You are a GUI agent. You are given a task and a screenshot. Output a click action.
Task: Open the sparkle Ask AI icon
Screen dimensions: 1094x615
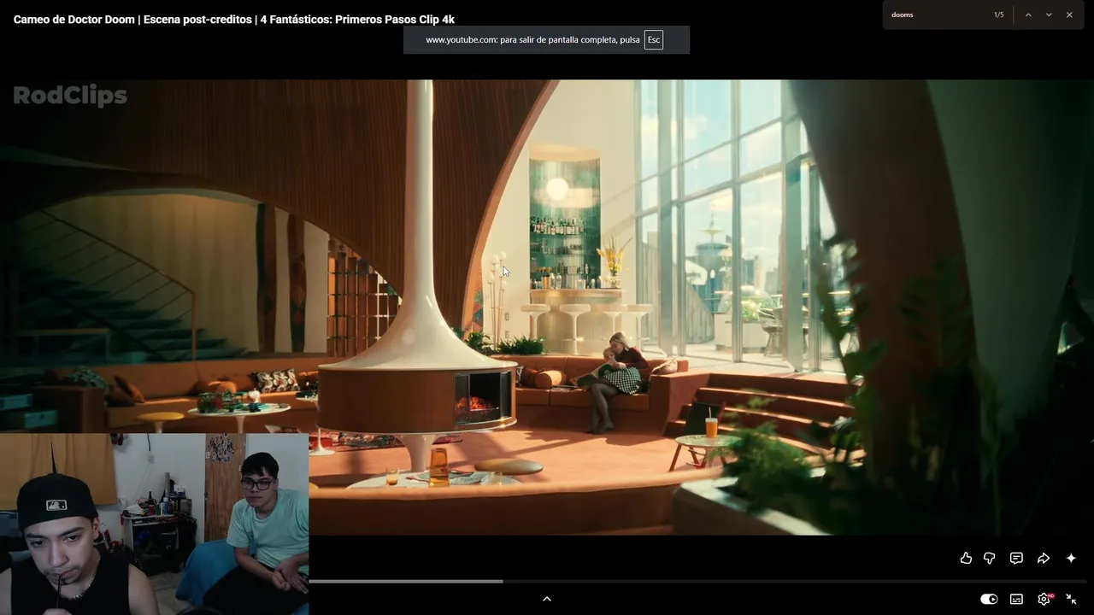pos(1071,558)
